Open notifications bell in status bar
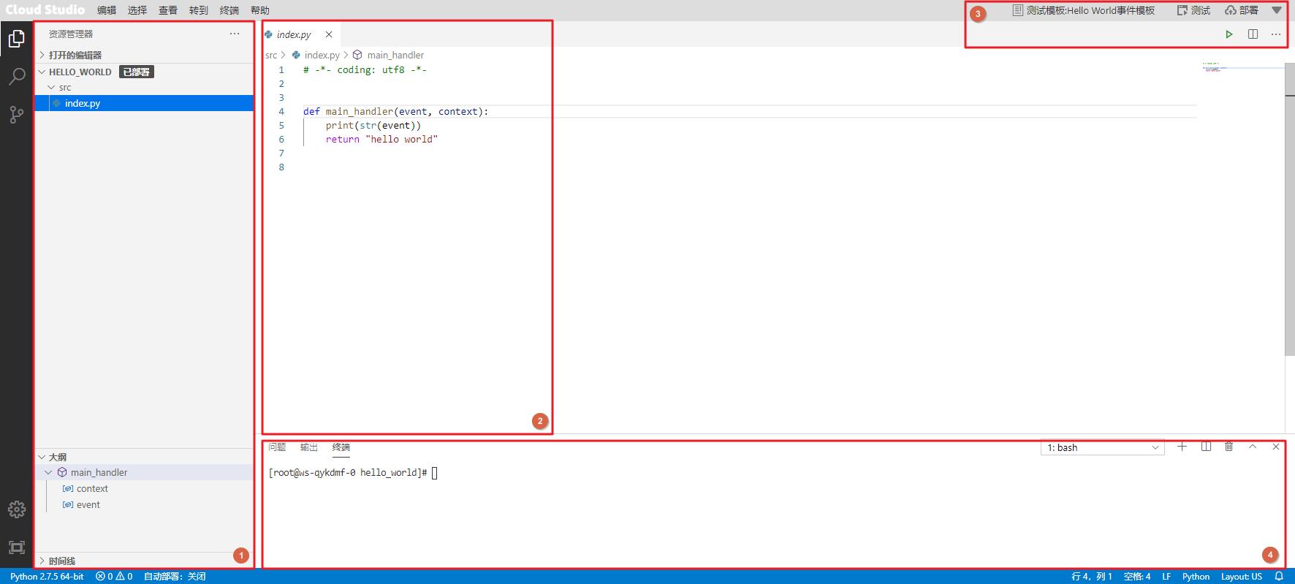Image resolution: width=1295 pixels, height=584 pixels. (x=1279, y=577)
